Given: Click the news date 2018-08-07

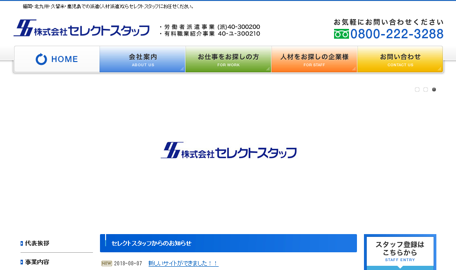Looking at the screenshot, I should tap(128, 263).
